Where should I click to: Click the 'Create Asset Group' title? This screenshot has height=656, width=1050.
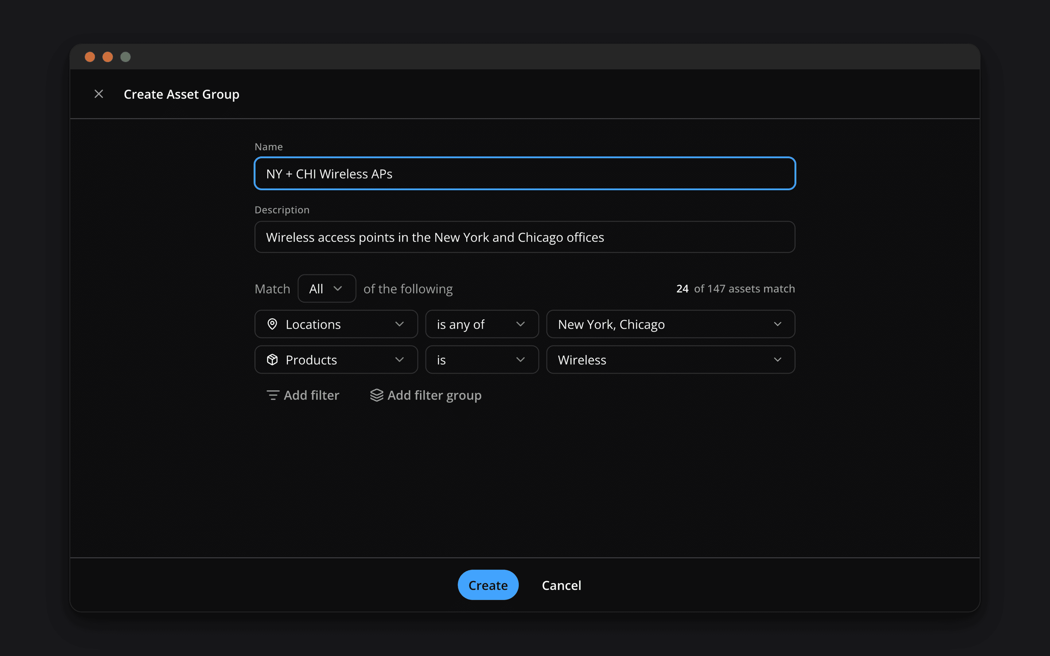pos(181,94)
